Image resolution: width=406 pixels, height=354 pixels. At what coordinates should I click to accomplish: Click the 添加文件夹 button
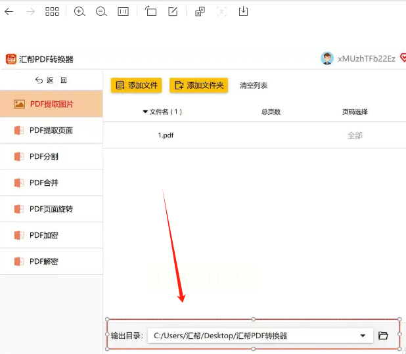click(x=199, y=85)
